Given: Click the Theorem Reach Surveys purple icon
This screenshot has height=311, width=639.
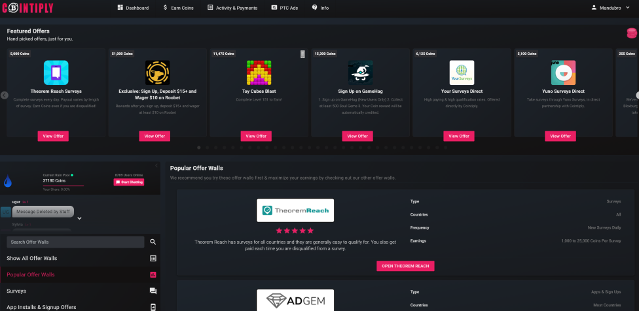Looking at the screenshot, I should coord(56,73).
